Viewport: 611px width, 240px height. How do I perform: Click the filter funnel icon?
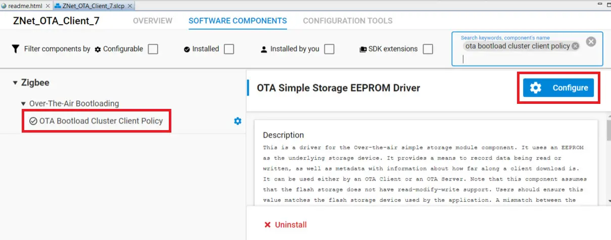pos(16,49)
